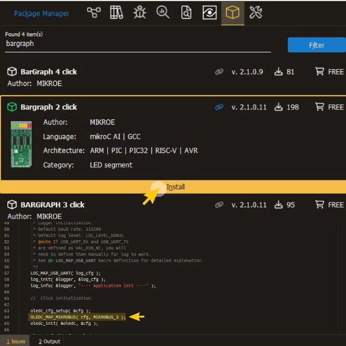Click the oledc_cfg_setup code line
This screenshot has width=346, height=346.
coord(60,311)
